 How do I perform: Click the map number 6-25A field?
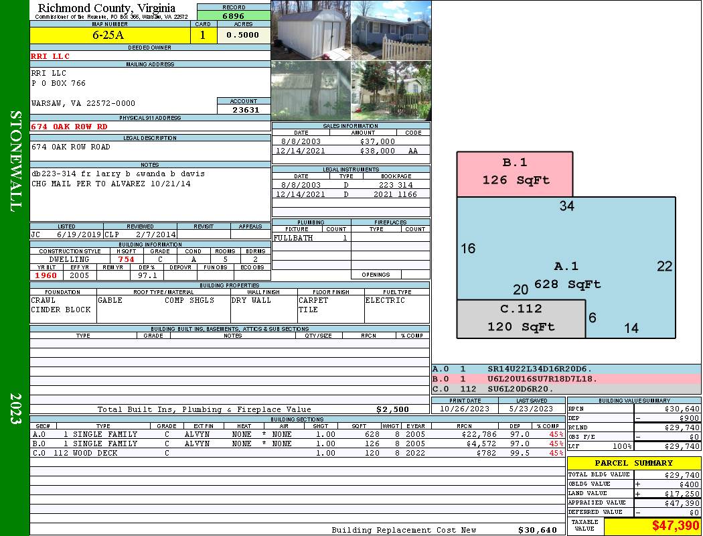110,35
